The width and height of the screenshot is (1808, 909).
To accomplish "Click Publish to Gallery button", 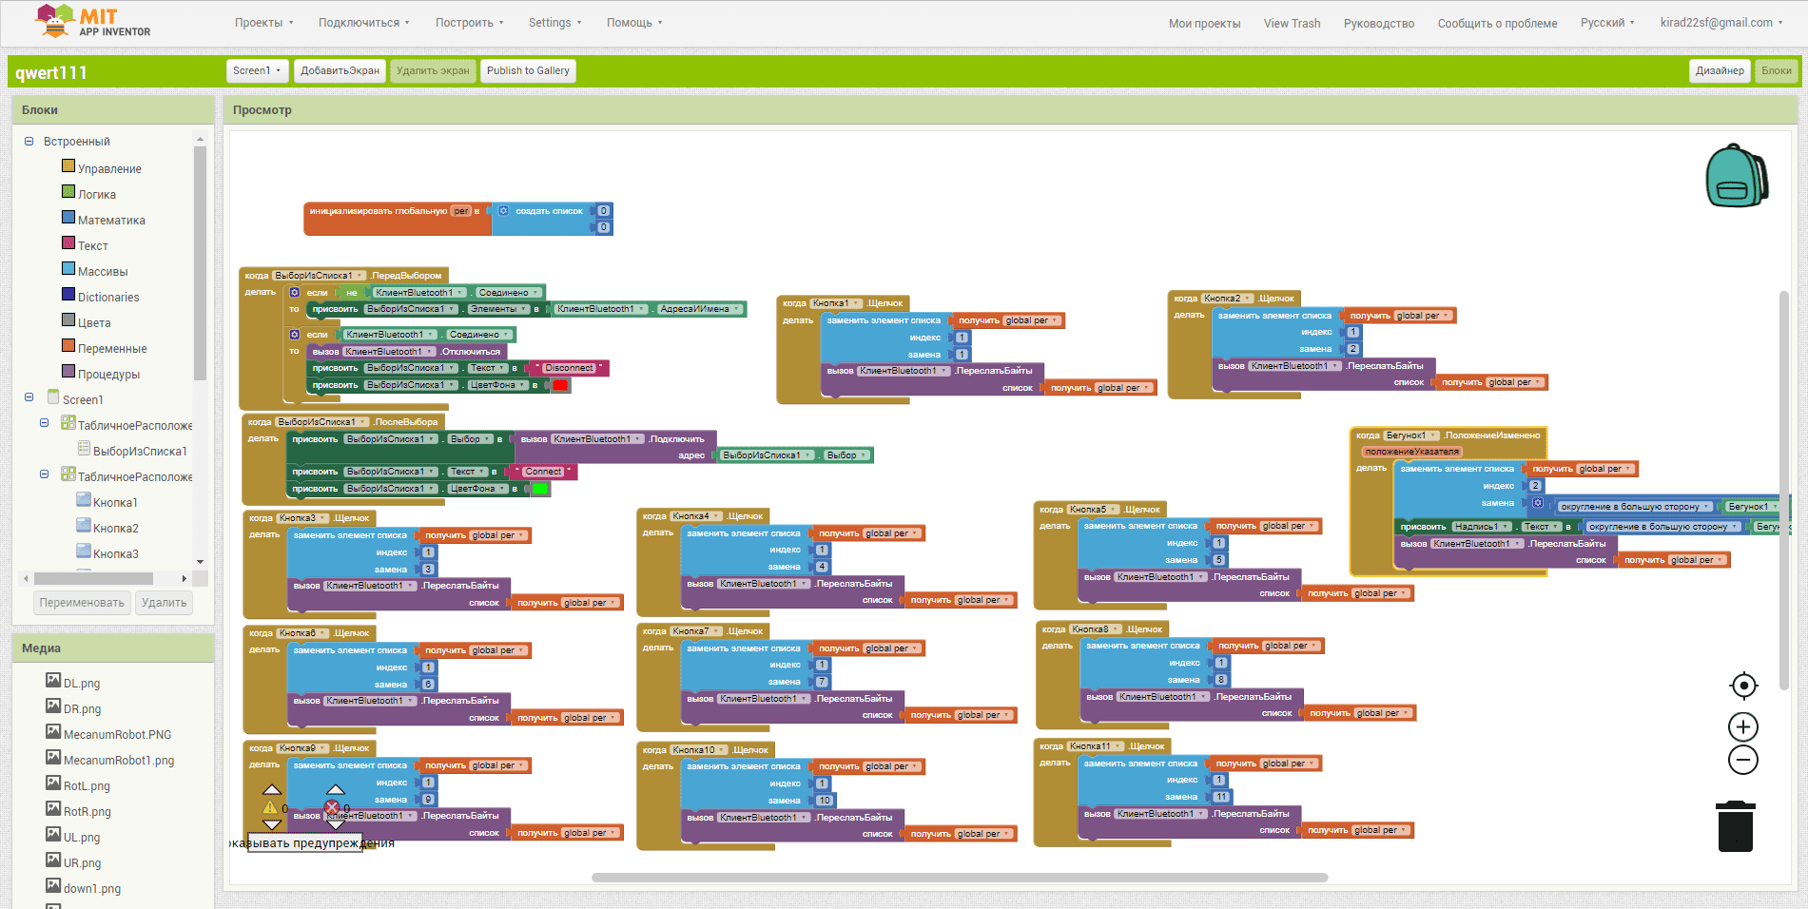I will pos(528,70).
